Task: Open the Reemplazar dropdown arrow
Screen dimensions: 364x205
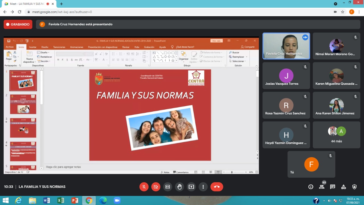Action: (x=247, y=57)
